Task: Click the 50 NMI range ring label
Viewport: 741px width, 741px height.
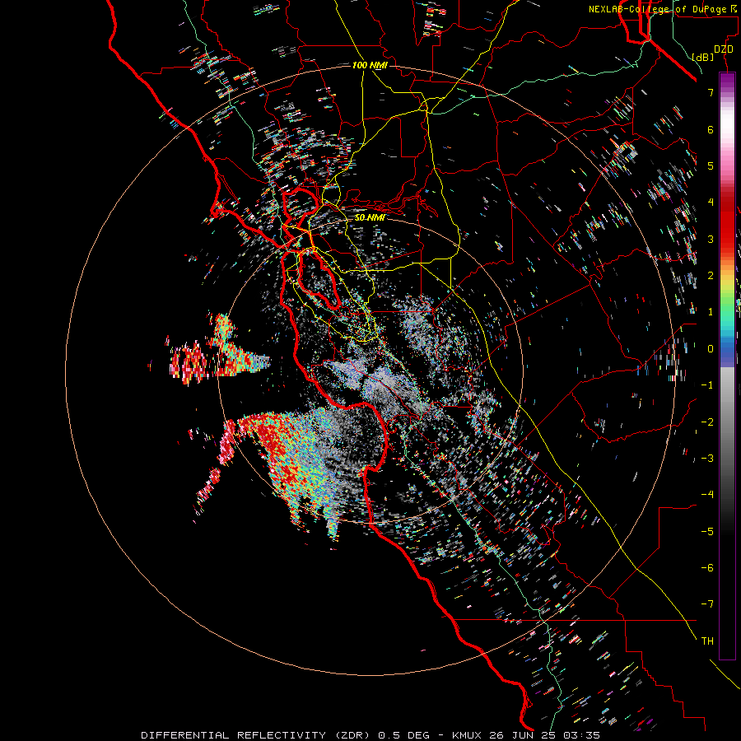Action: [x=370, y=217]
